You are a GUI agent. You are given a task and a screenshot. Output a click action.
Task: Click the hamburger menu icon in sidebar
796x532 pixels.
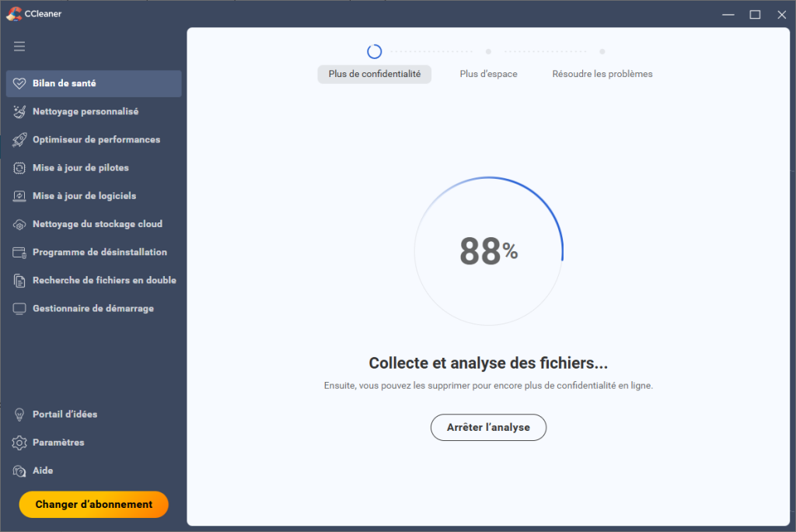[x=19, y=47]
